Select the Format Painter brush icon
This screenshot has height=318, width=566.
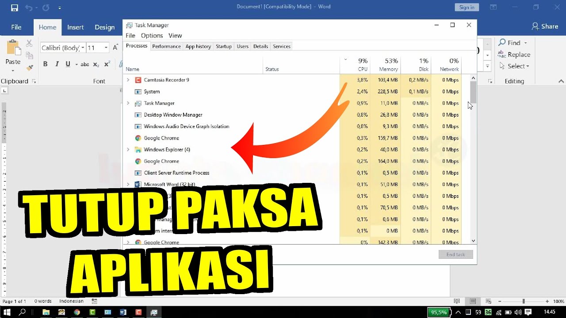[29, 68]
